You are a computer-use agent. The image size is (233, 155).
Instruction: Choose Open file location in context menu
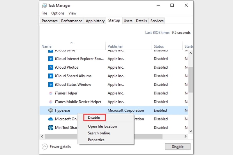point(103,127)
